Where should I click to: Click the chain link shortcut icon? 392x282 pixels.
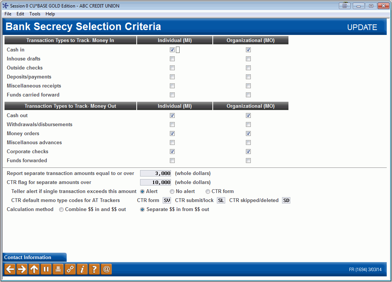(x=70, y=269)
